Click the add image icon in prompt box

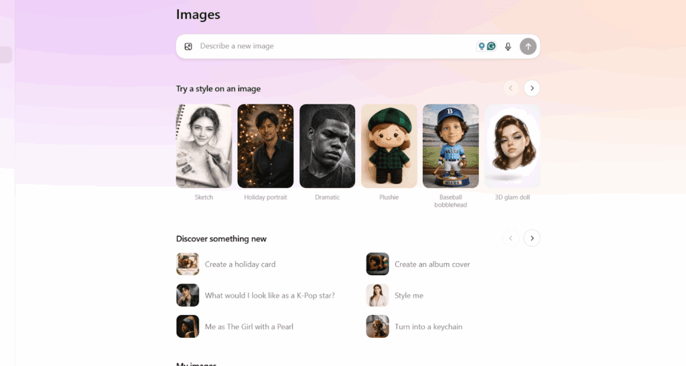point(188,46)
